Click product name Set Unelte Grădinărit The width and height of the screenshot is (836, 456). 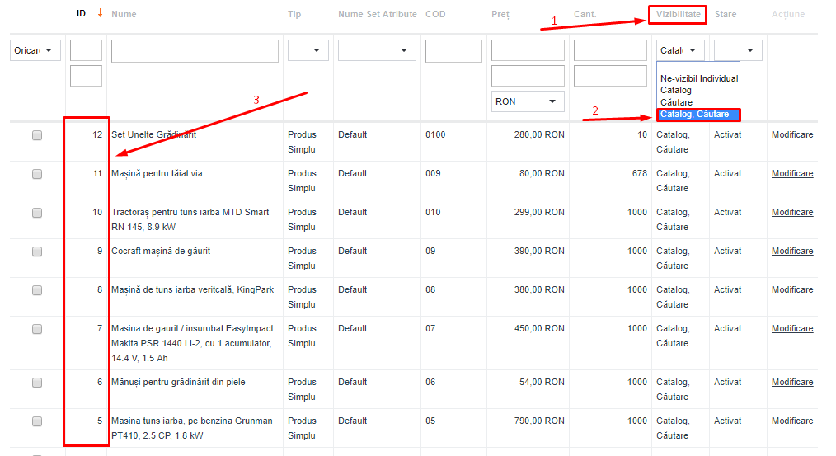click(153, 135)
